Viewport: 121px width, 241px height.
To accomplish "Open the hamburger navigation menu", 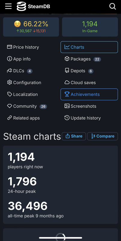I will (x=8, y=6).
